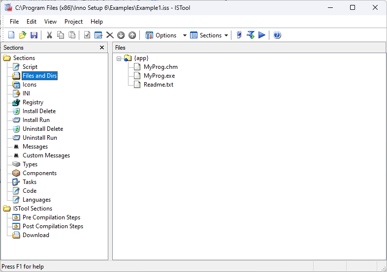
Task: Click the Components box icon
Action: coord(16,173)
